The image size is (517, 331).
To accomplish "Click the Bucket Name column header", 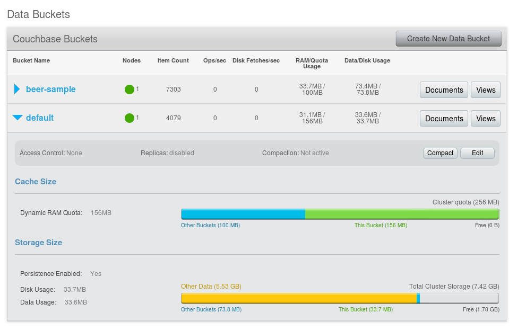I will (x=31, y=60).
